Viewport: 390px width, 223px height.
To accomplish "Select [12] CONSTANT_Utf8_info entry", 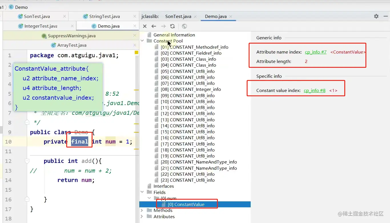I will [x=188, y=113].
